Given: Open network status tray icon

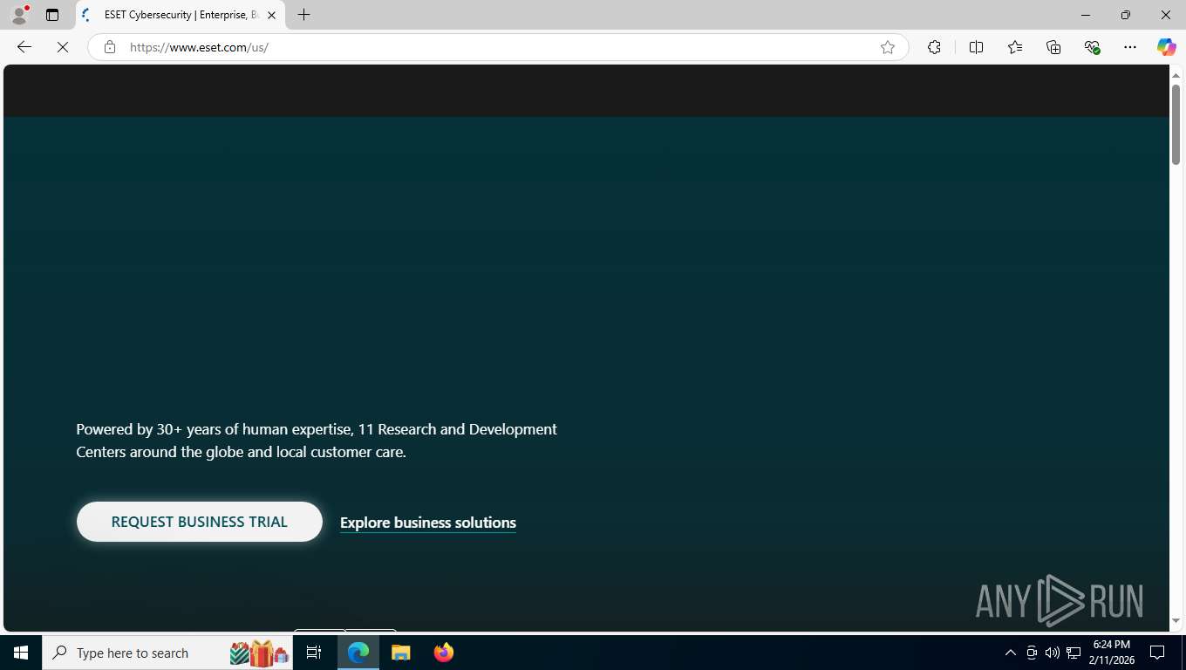Looking at the screenshot, I should click(1074, 653).
